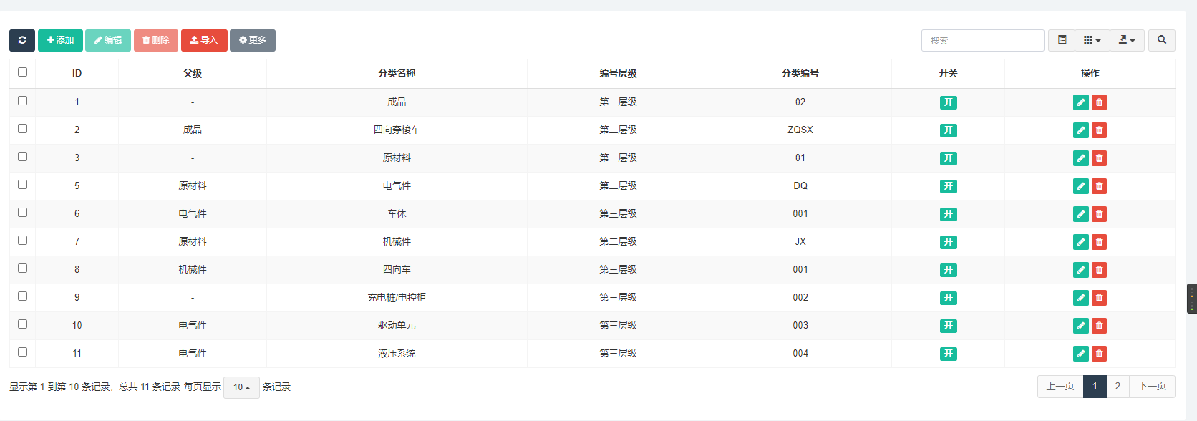Click the 编号层级 column header
The height and width of the screenshot is (421, 1197).
[x=618, y=74]
